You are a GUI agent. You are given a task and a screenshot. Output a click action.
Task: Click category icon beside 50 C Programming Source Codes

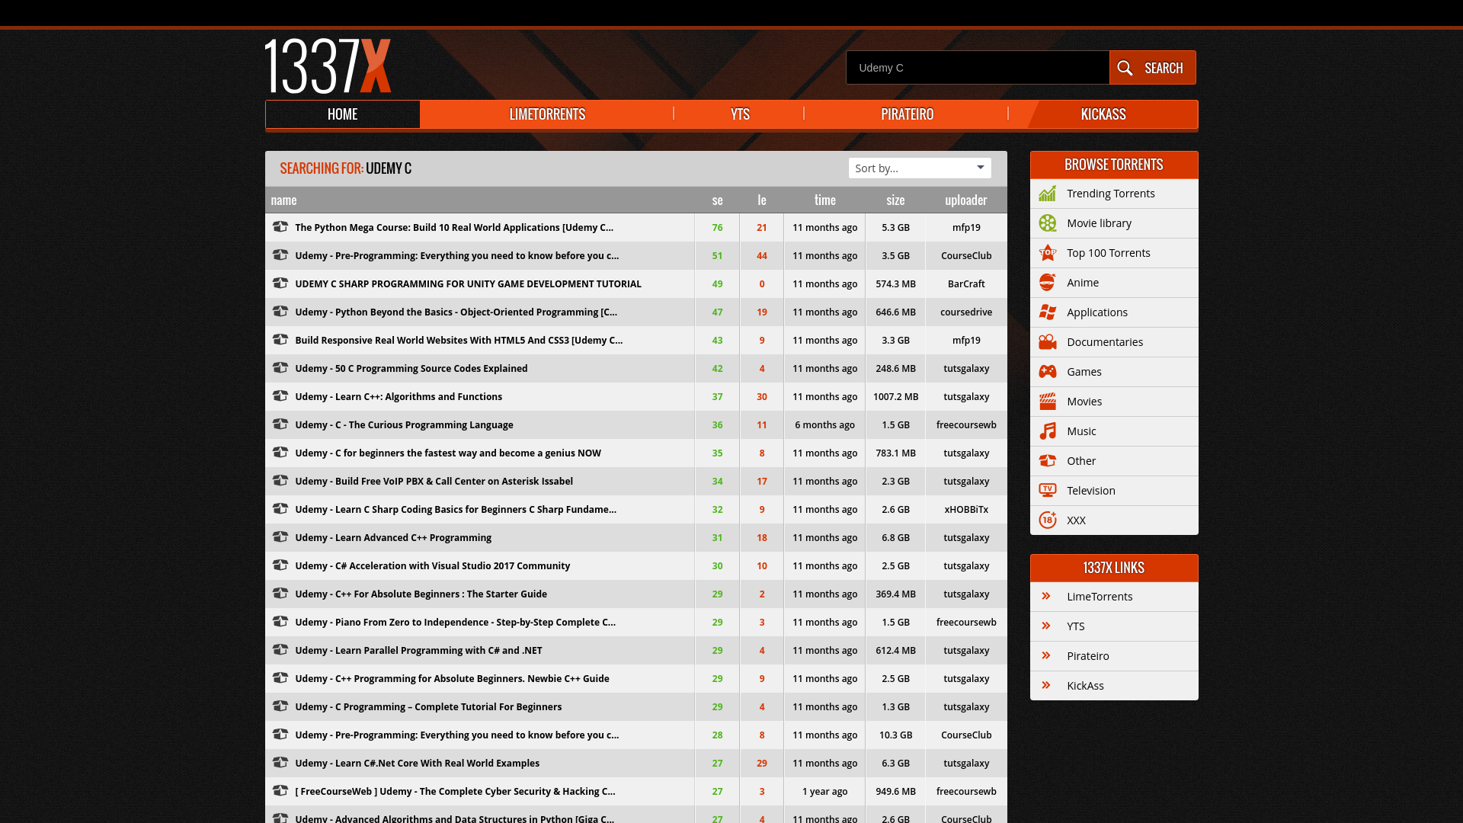tap(280, 368)
